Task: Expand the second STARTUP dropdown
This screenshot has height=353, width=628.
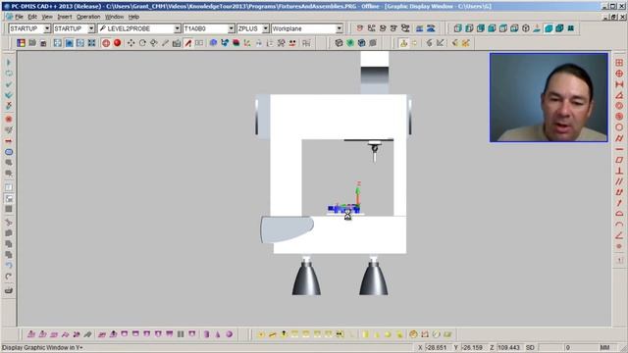Action: [91, 28]
